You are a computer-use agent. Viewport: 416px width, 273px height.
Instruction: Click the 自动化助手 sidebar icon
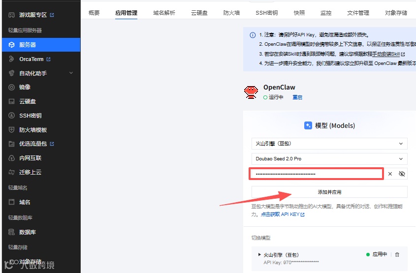tap(11, 73)
